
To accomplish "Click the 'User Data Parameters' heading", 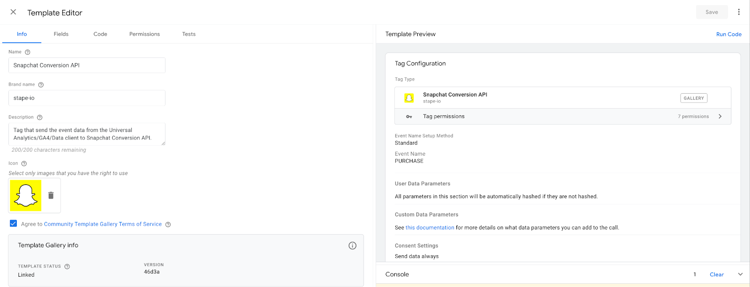I will (422, 184).
